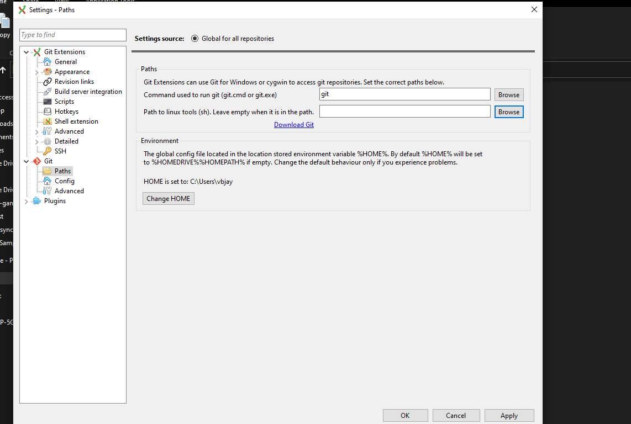
Task: Browse for the git command path
Action: click(x=509, y=95)
